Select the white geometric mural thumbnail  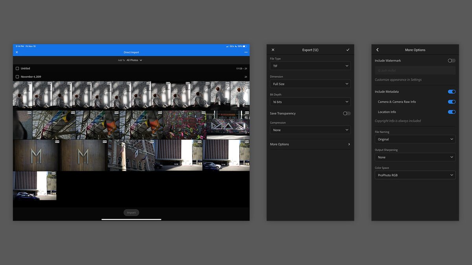coord(228,125)
